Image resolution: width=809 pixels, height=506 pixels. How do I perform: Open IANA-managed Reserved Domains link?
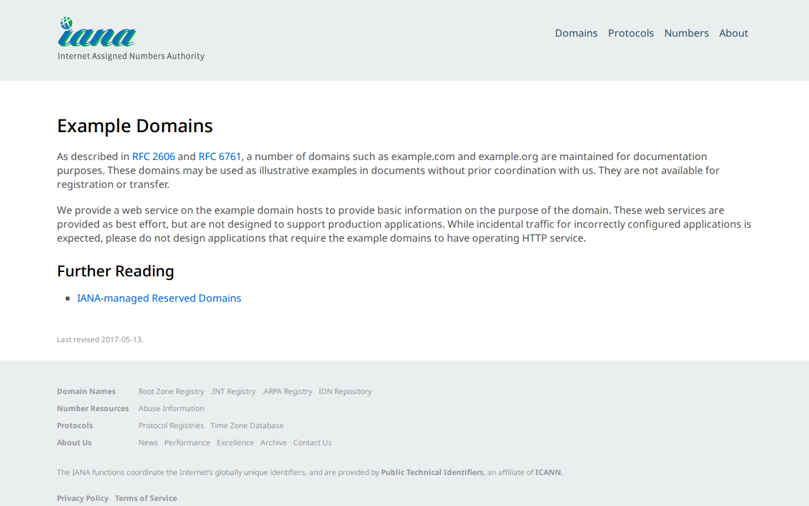coord(159,298)
